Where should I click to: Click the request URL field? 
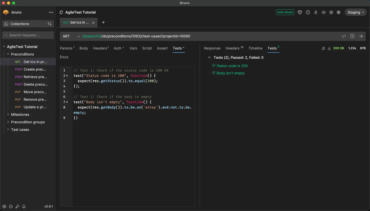point(210,36)
